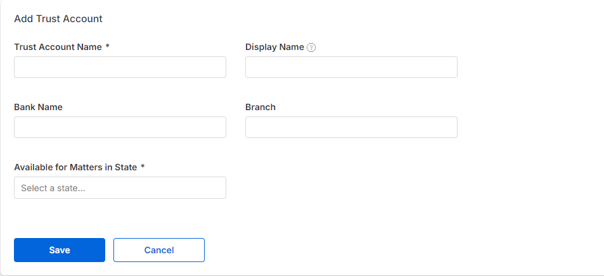Click the Display Name label text
The image size is (604, 276).
(x=274, y=47)
